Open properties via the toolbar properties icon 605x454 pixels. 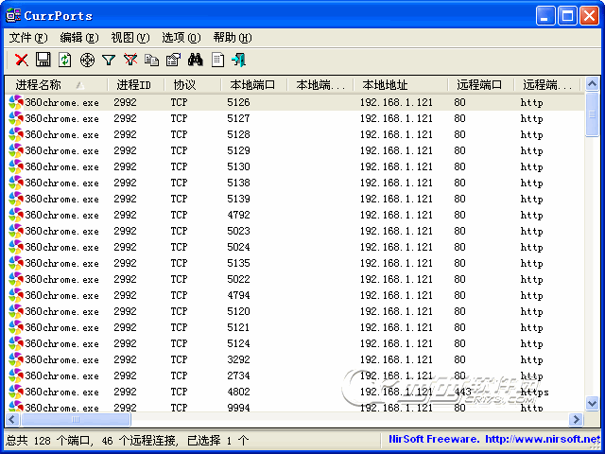[x=173, y=60]
